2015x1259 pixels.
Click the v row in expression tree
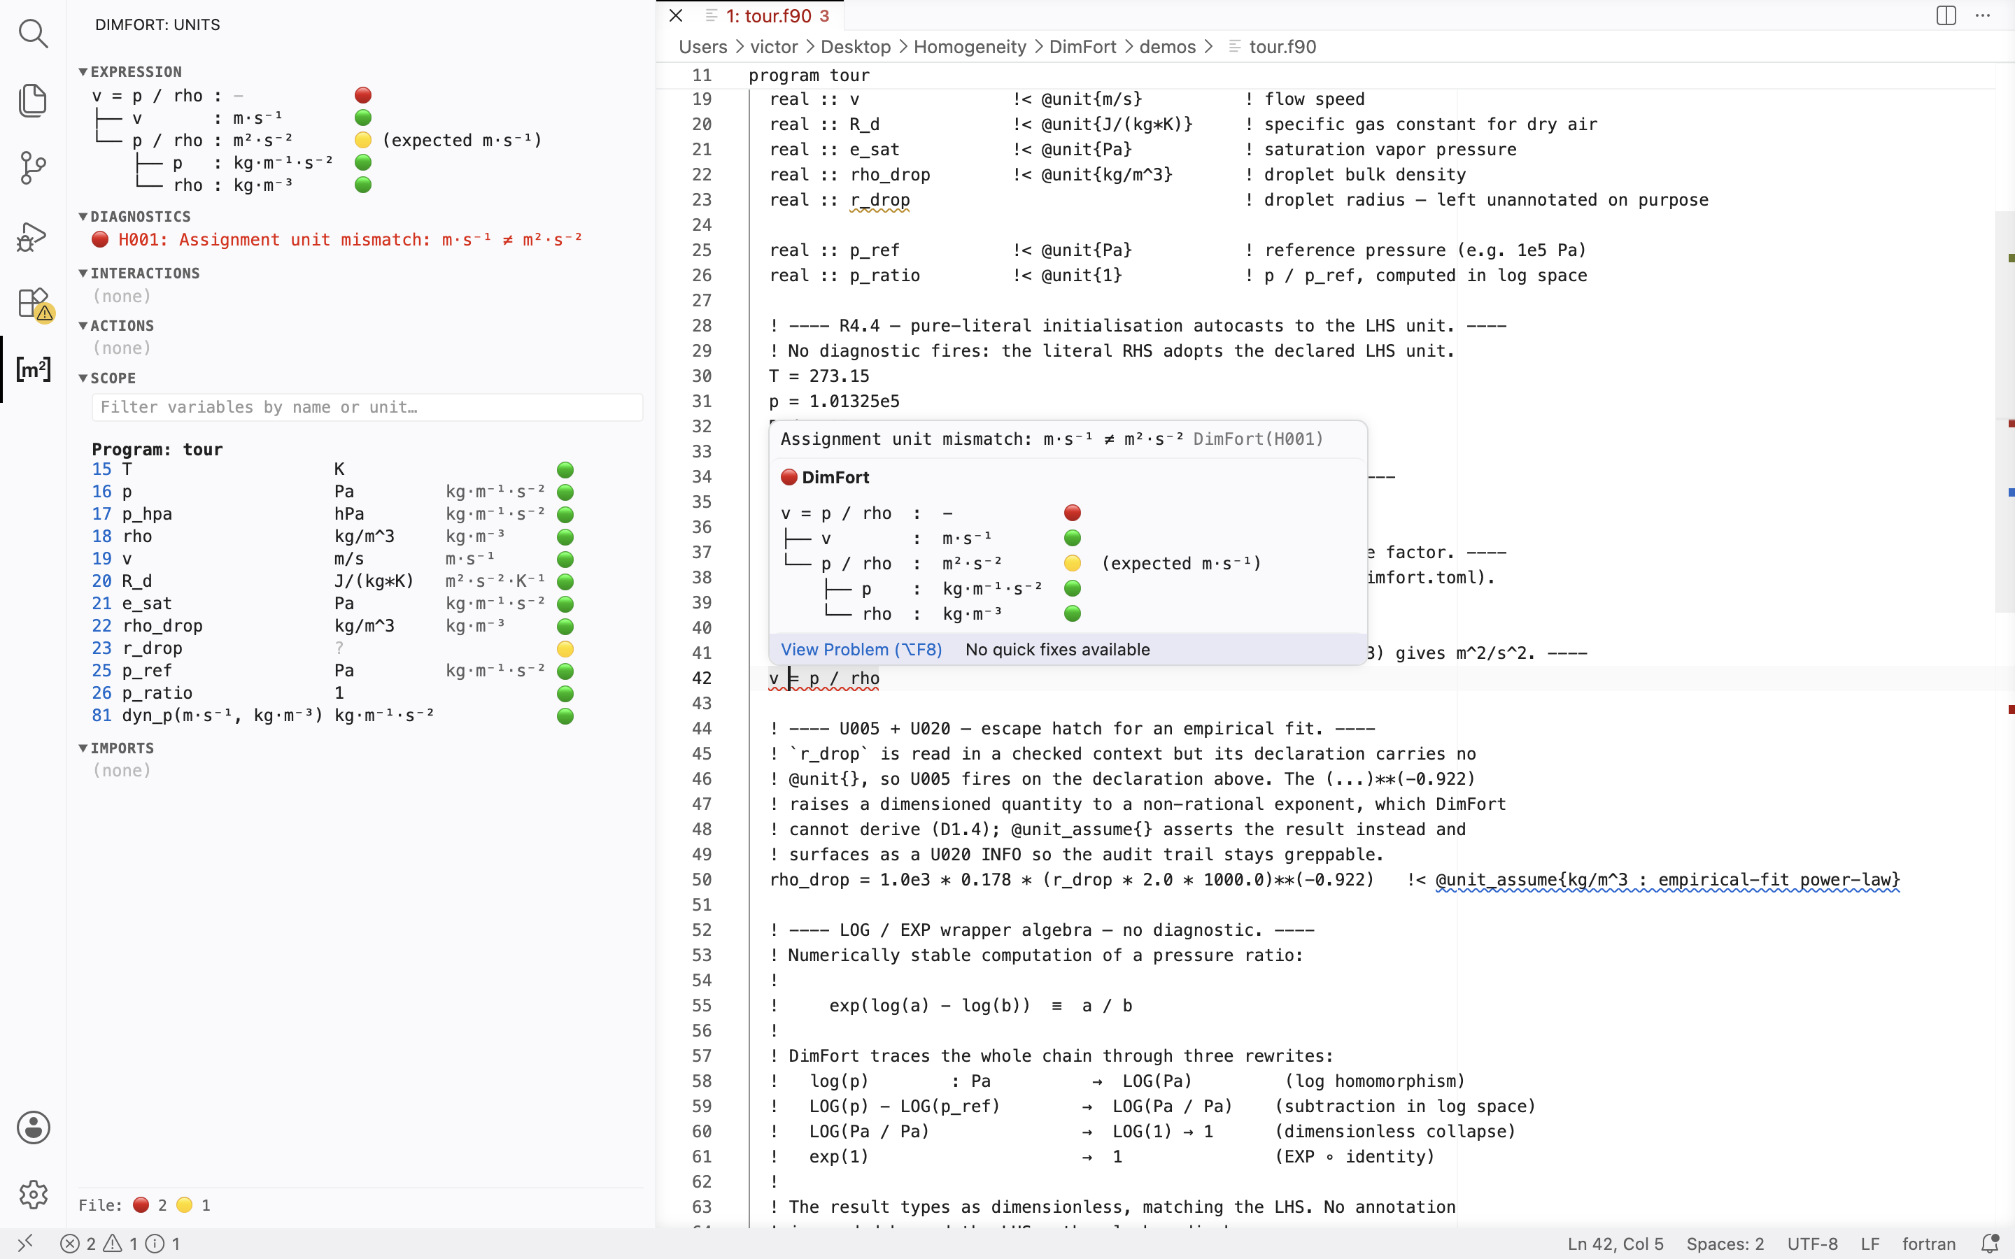point(232,118)
